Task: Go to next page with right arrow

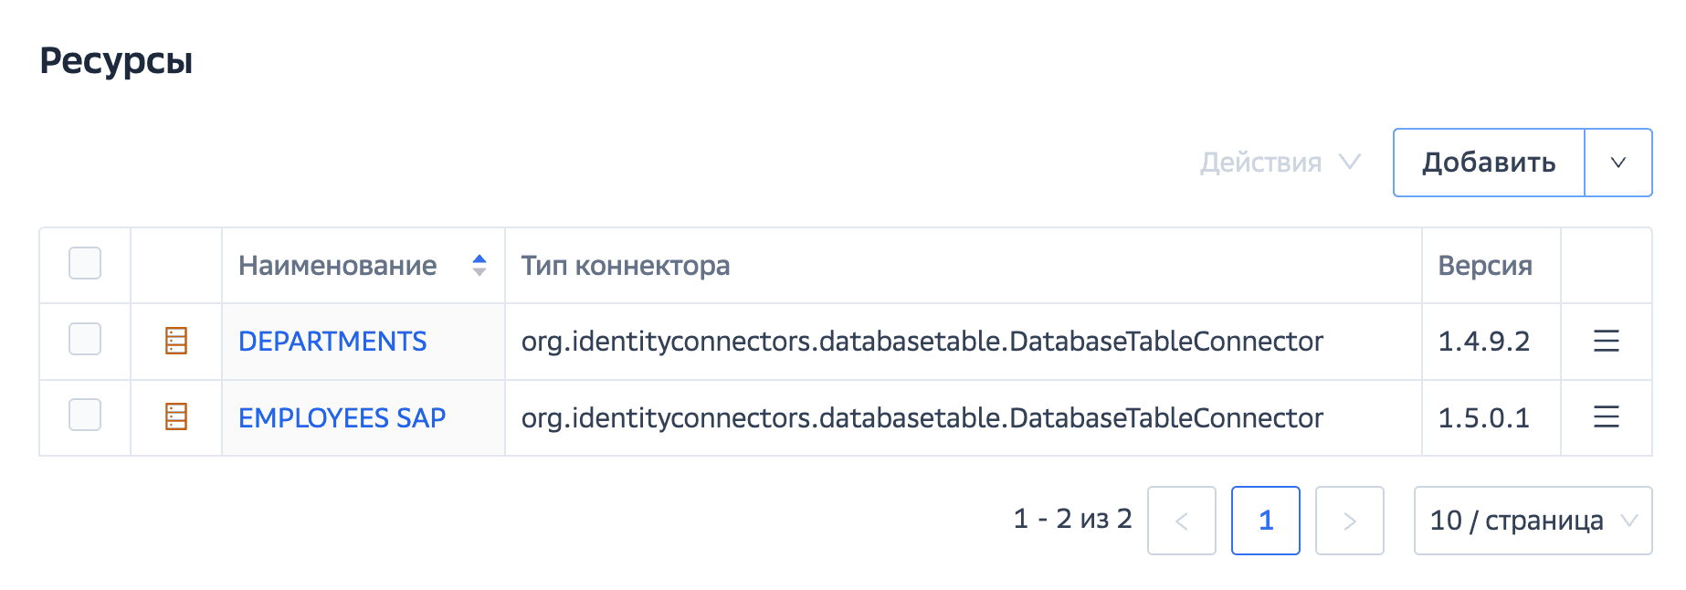Action: (1349, 521)
